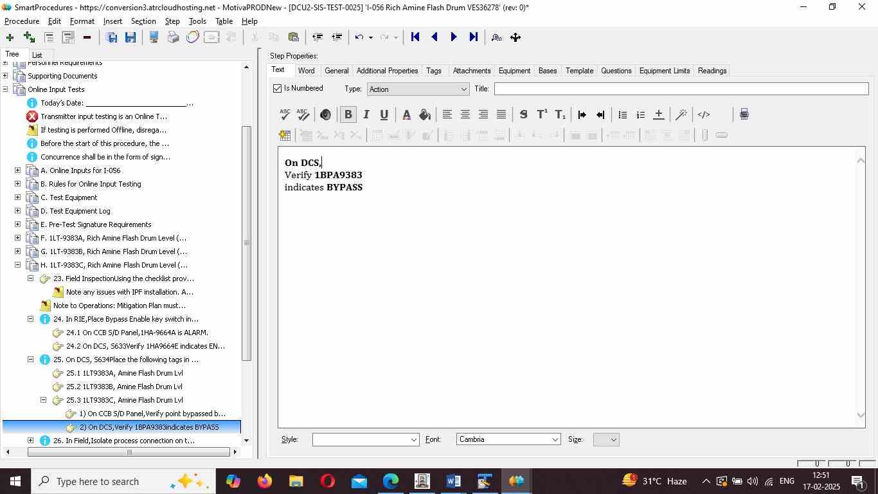Center-align the step text
The image size is (878, 494).
coord(465,114)
